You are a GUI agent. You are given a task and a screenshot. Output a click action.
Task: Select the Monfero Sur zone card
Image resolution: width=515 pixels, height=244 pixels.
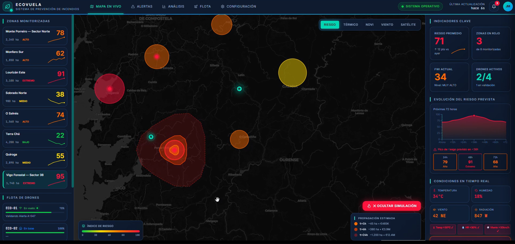pyautogui.click(x=35, y=56)
